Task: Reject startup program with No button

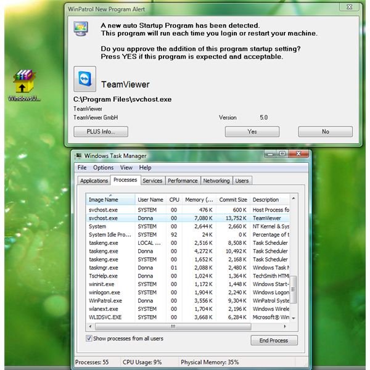Action: [326, 131]
